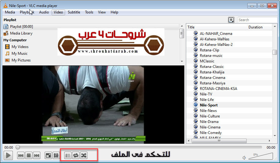The height and width of the screenshot is (163, 280).
Task: Click globe icon beside MClassic
Action: 196,61
